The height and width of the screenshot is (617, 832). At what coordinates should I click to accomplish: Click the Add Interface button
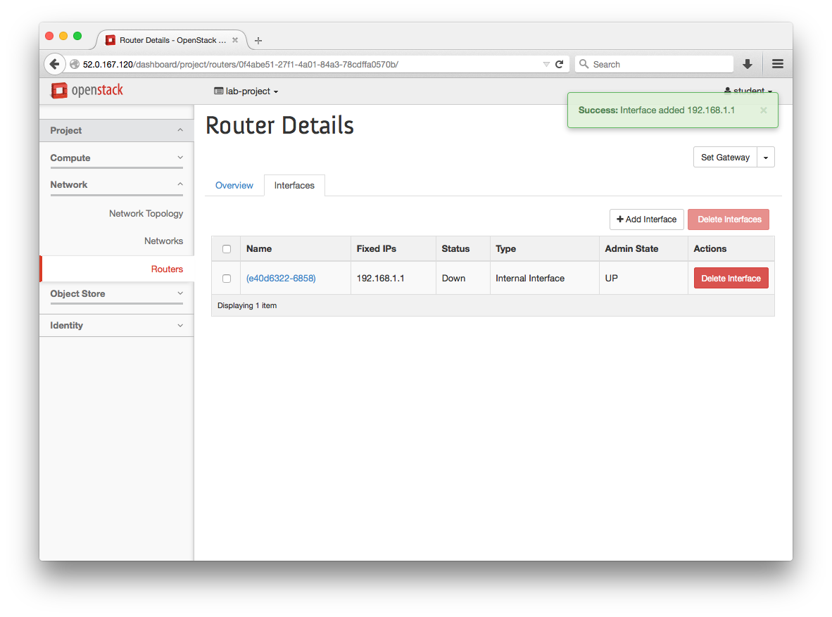point(646,219)
